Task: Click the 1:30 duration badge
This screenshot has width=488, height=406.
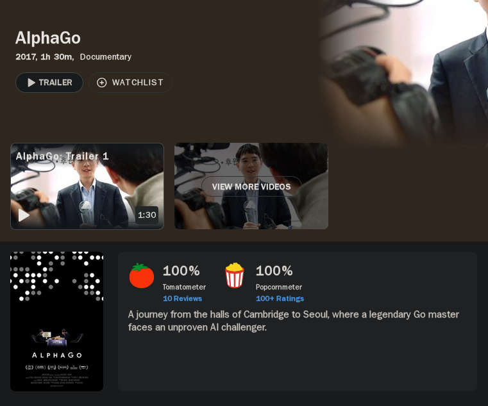Action: coord(147,215)
